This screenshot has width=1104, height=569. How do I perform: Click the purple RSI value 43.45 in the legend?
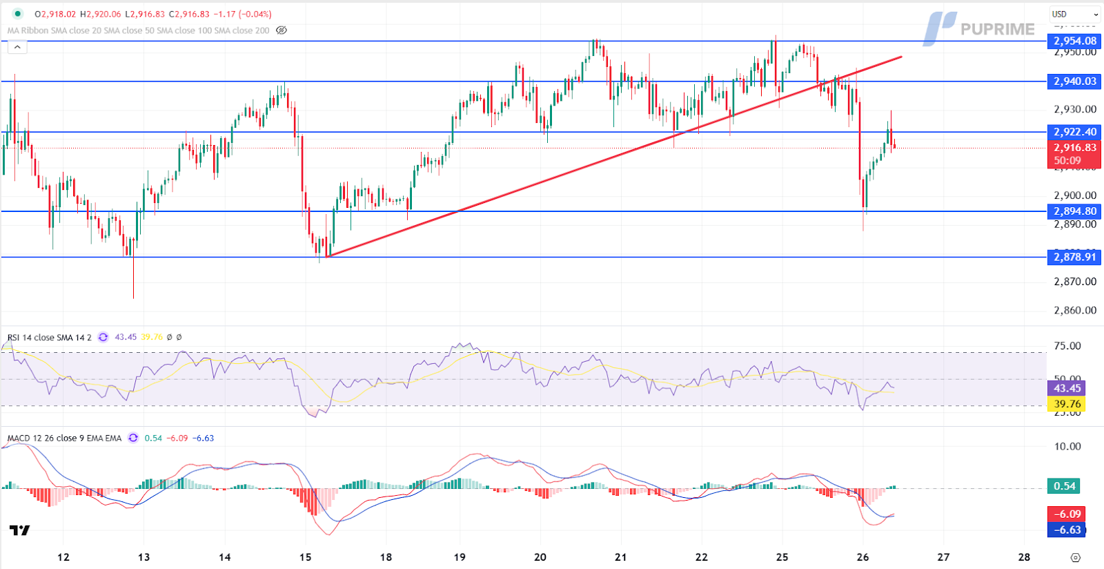pos(126,337)
